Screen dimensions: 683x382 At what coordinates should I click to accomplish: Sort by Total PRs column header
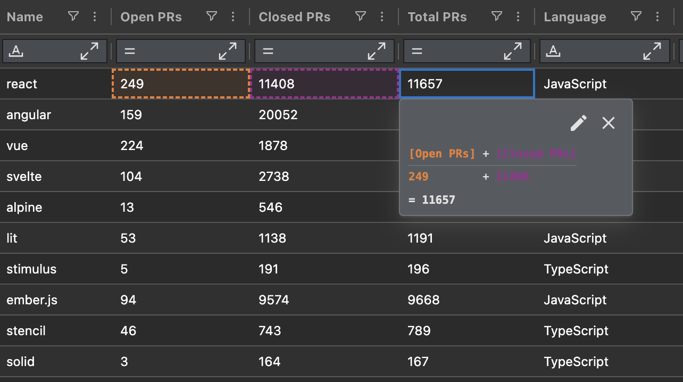tap(437, 17)
